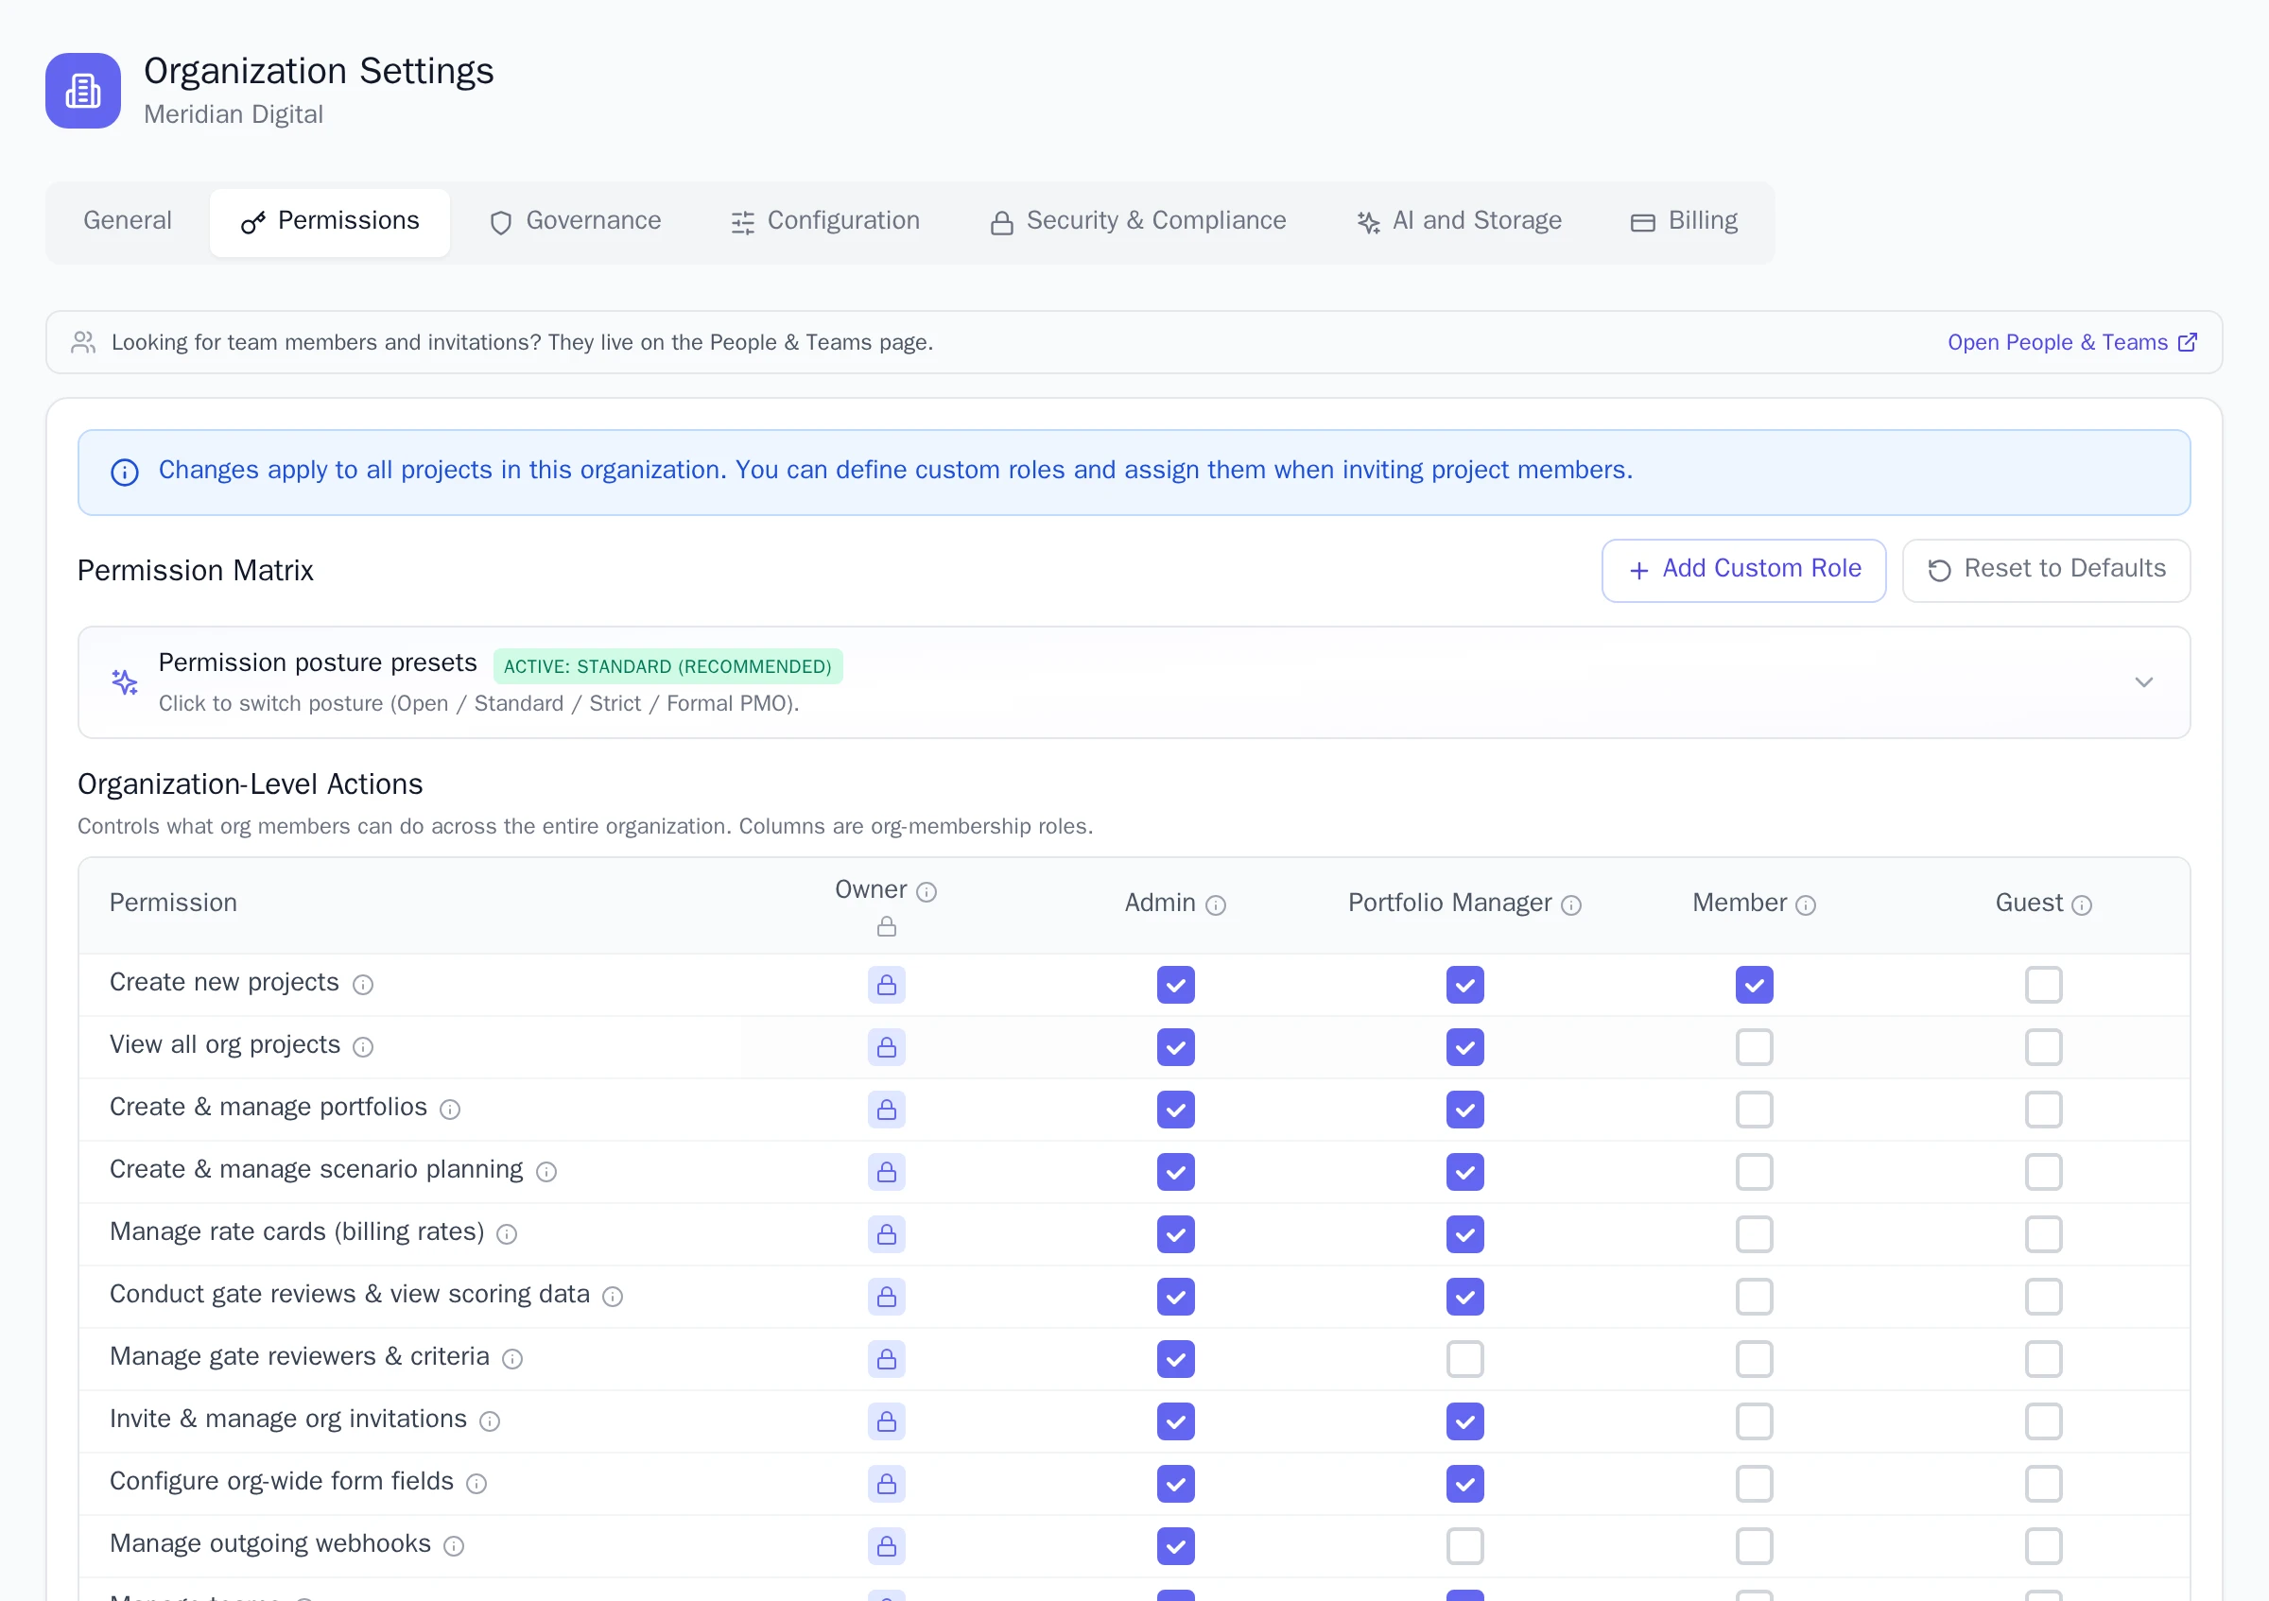Enable Guest for Manage gate reviewers & criteria
The width and height of the screenshot is (2269, 1601).
(2044, 1359)
